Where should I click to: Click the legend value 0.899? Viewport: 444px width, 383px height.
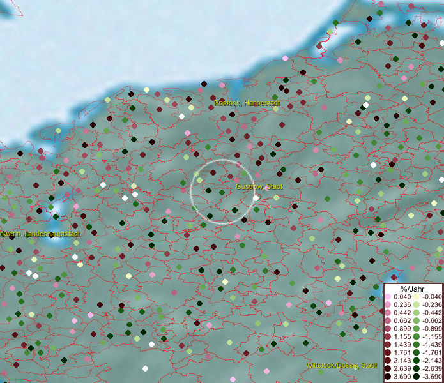tap(402, 329)
